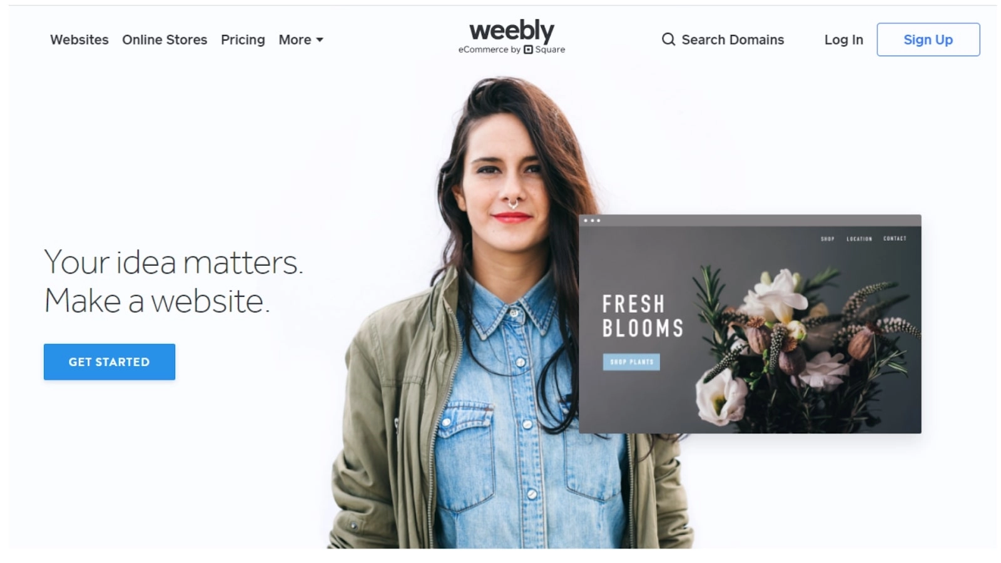Click the Fresh Blooms website preview

pyautogui.click(x=750, y=324)
